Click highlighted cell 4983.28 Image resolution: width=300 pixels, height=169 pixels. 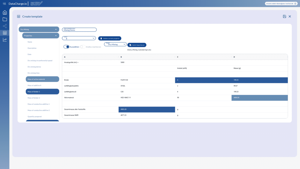point(147,109)
